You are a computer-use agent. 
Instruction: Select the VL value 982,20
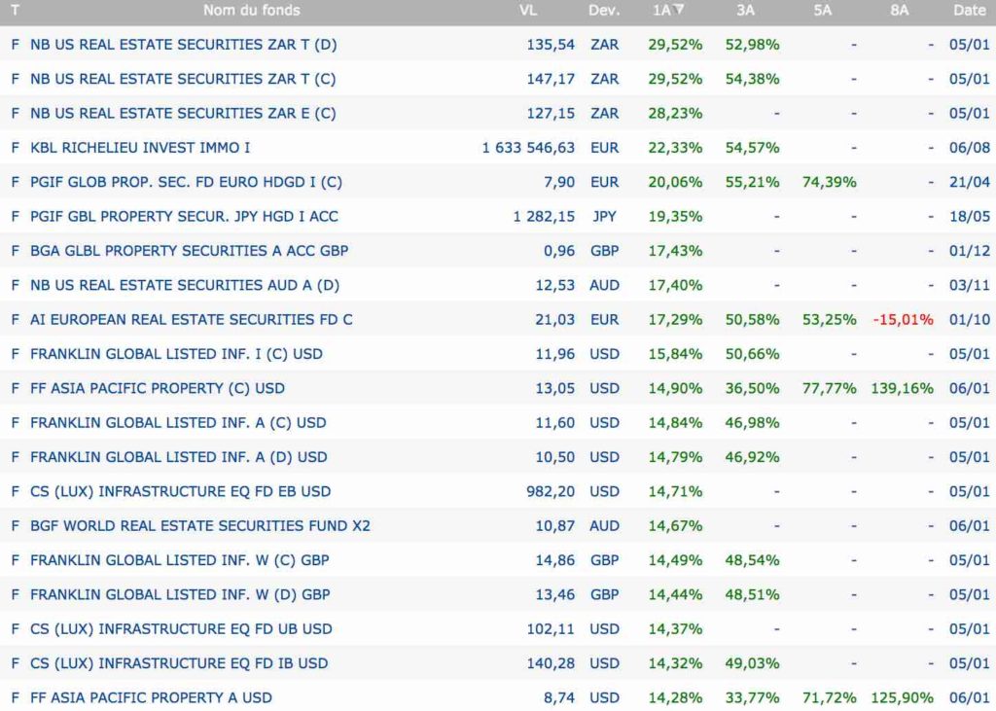click(551, 490)
